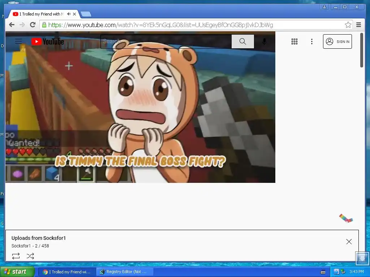This screenshot has height=277, width=370.
Task: Click the network computers tray icon
Action: [x=336, y=272]
